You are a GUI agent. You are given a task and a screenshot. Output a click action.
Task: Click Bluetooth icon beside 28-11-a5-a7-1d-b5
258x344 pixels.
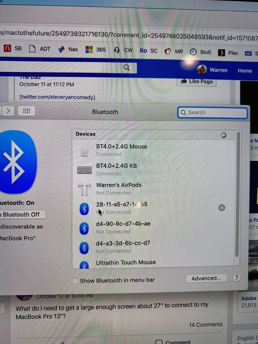coord(84,209)
